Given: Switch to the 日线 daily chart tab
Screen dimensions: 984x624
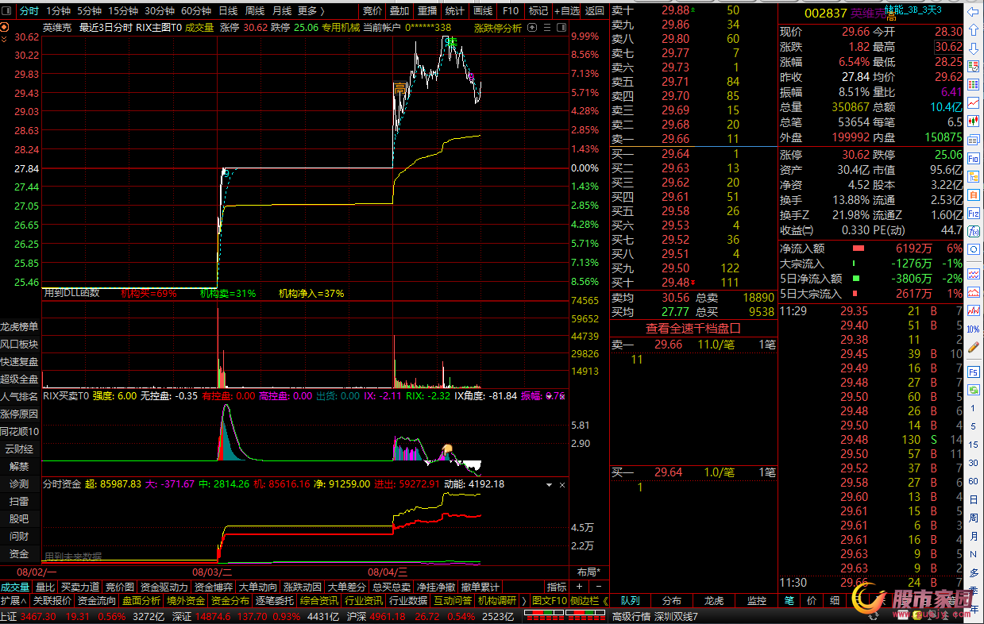Looking at the screenshot, I should point(228,10).
